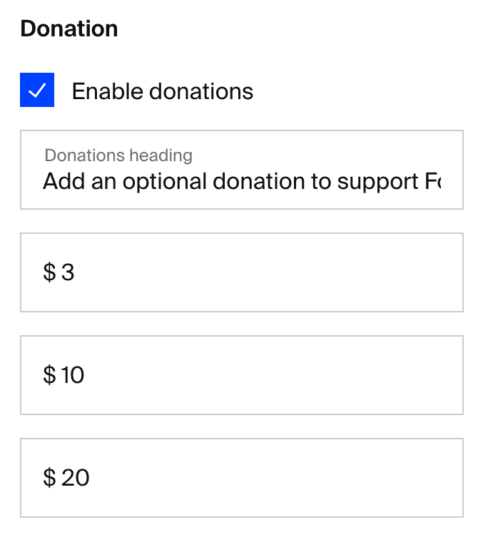The width and height of the screenshot is (488, 542).
Task: Click empty area of the $ 20 box
Action: 277,478
